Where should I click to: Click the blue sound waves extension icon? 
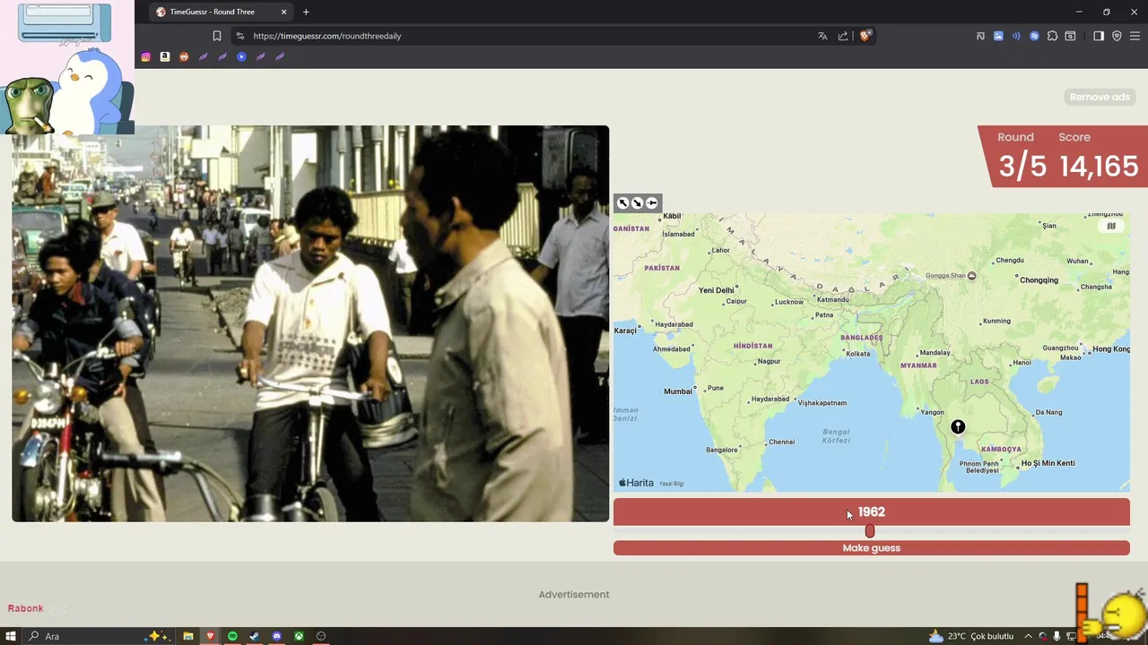pos(1016,36)
